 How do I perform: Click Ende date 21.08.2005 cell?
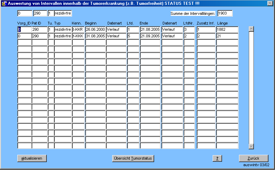pos(150,30)
